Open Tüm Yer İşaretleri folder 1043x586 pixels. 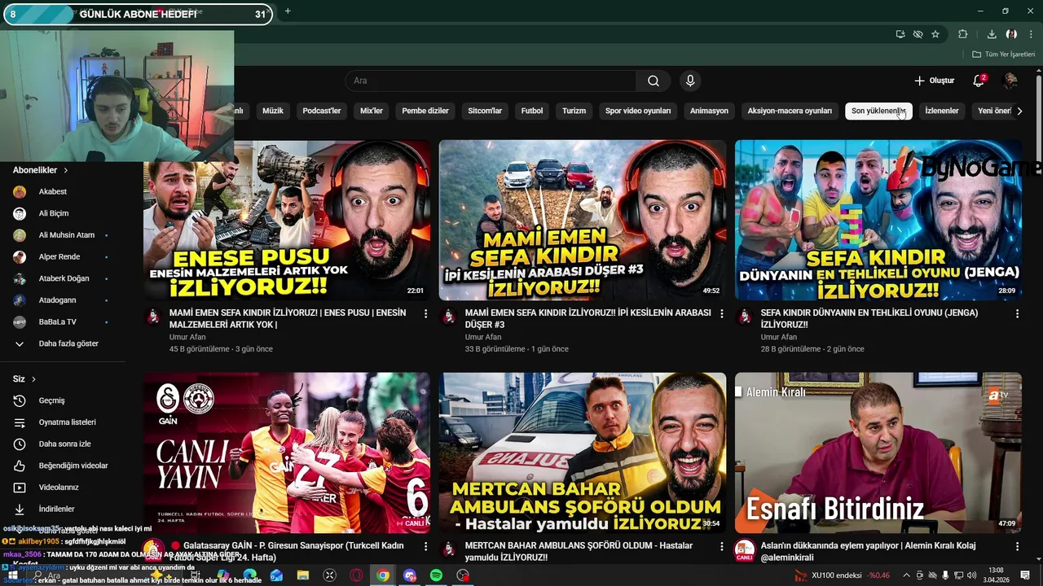(1004, 54)
